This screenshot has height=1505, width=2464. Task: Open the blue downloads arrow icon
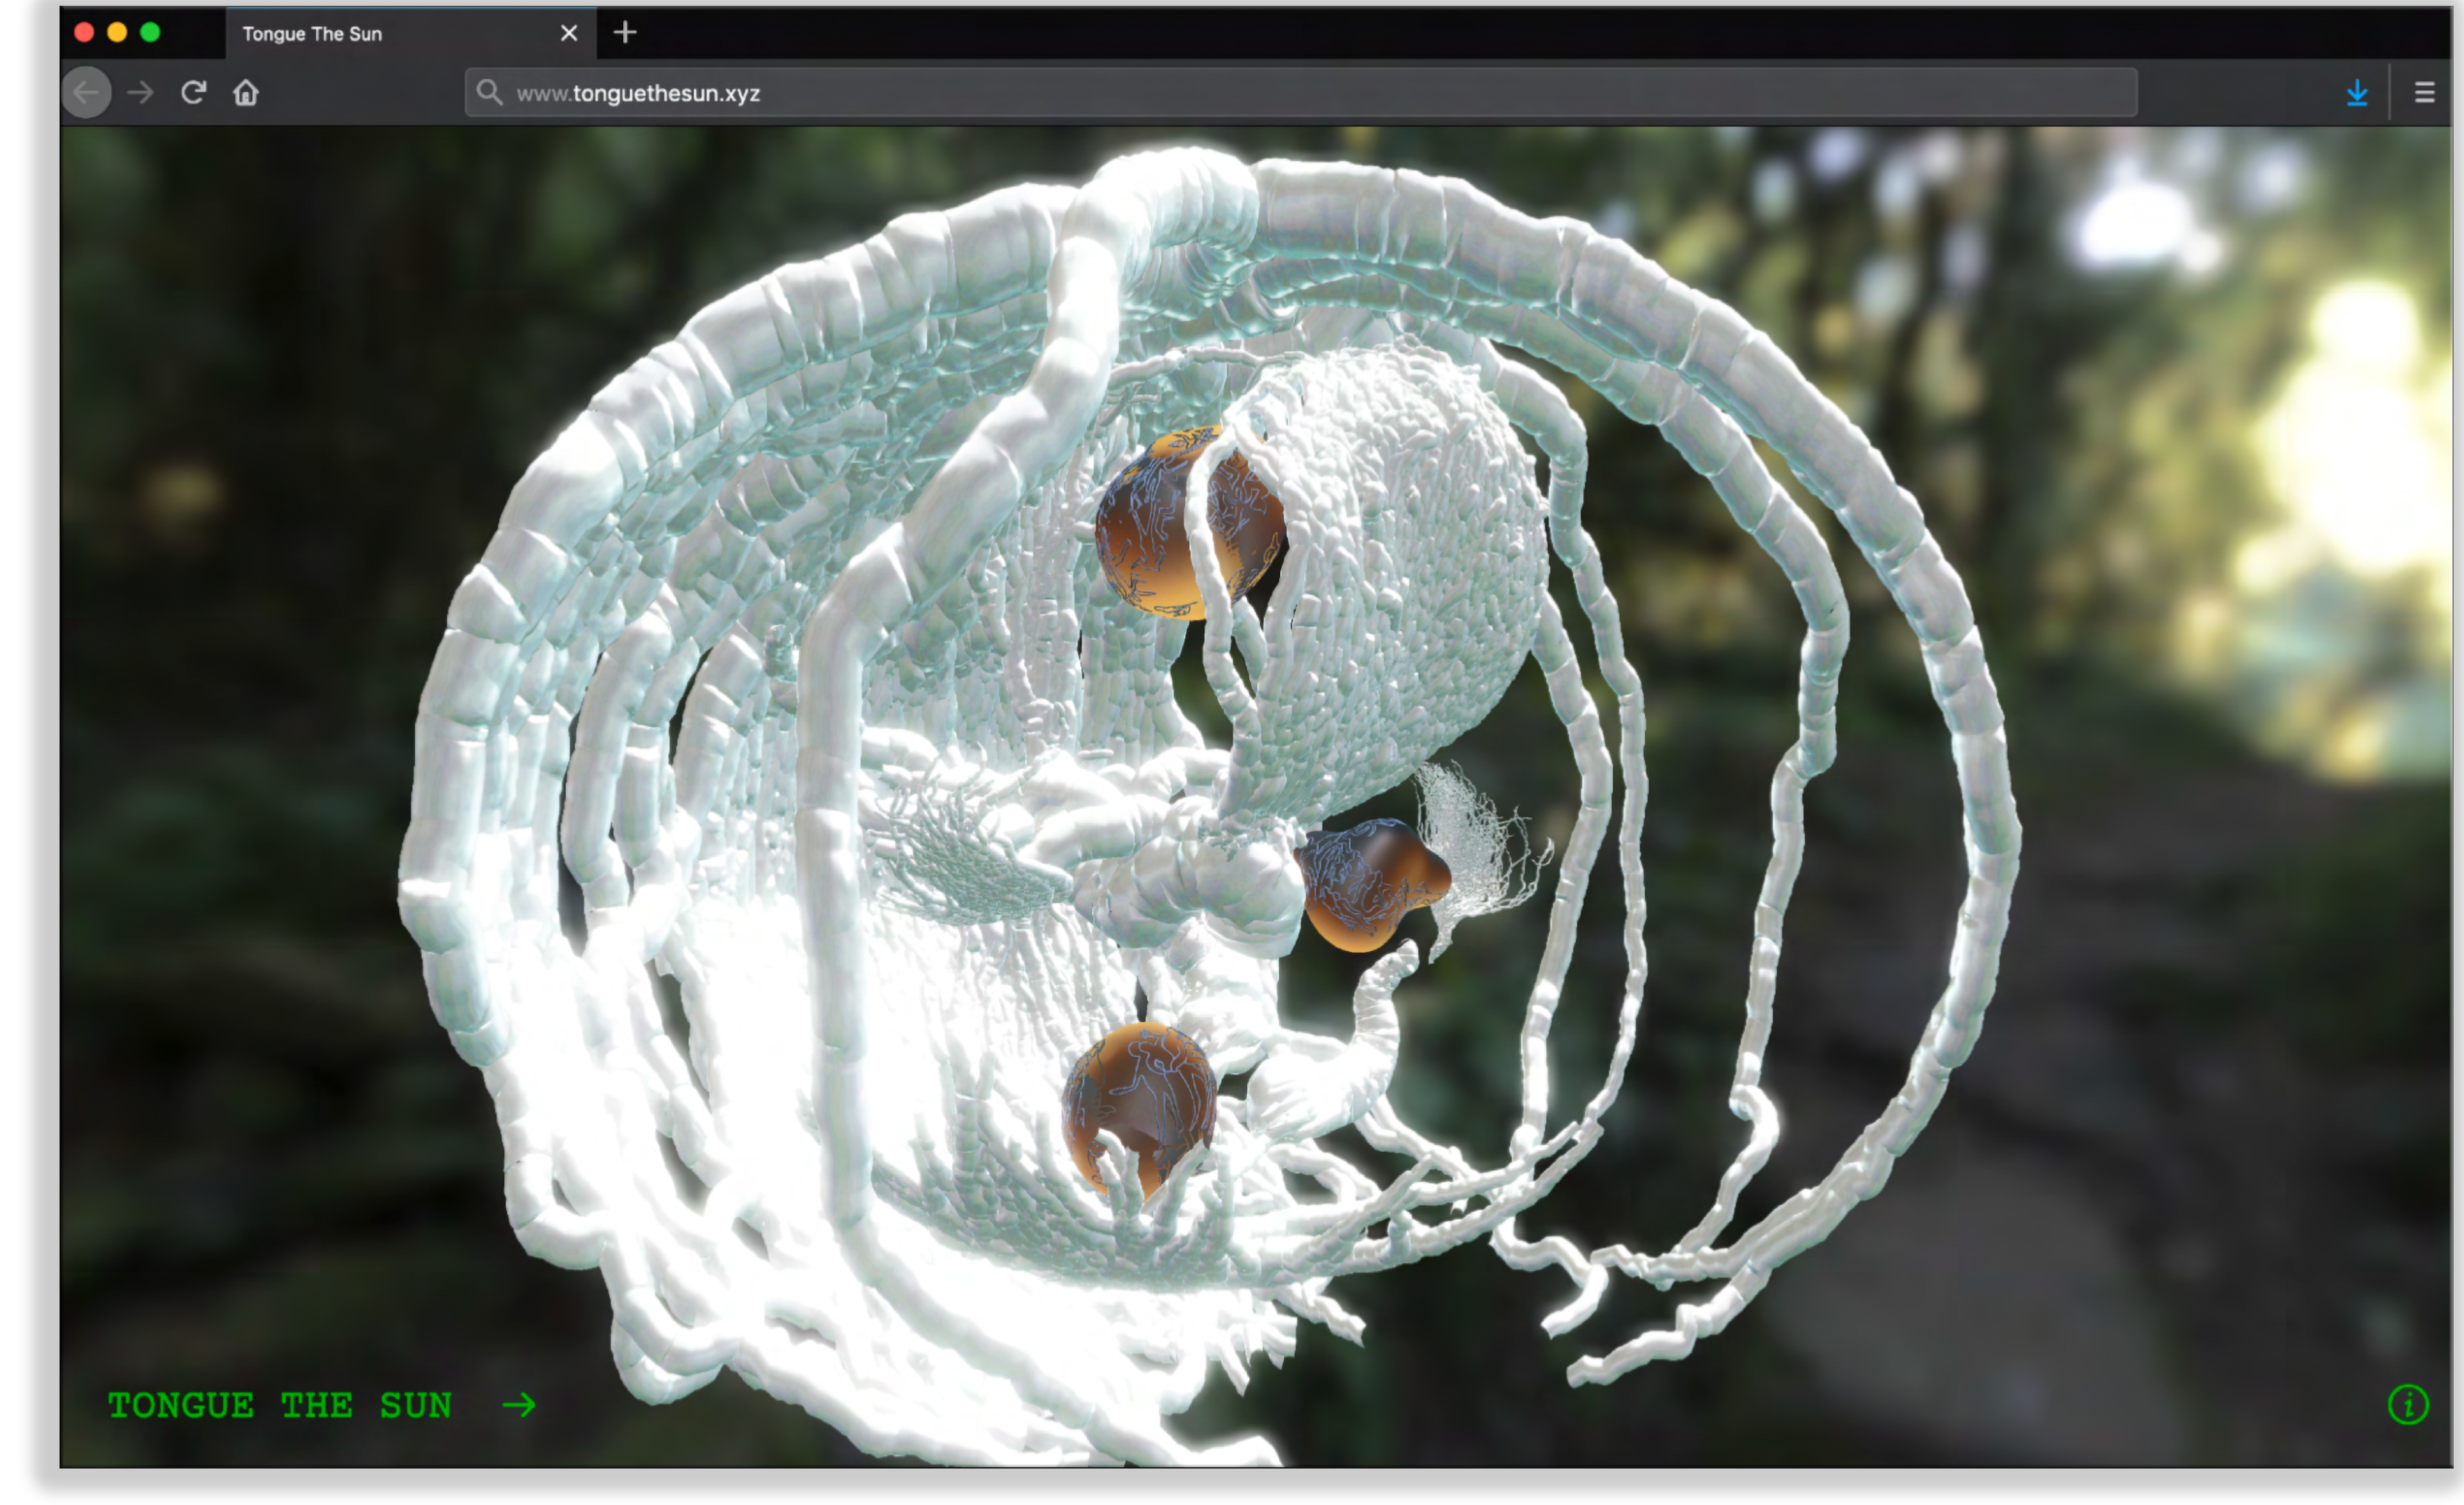click(x=2357, y=93)
